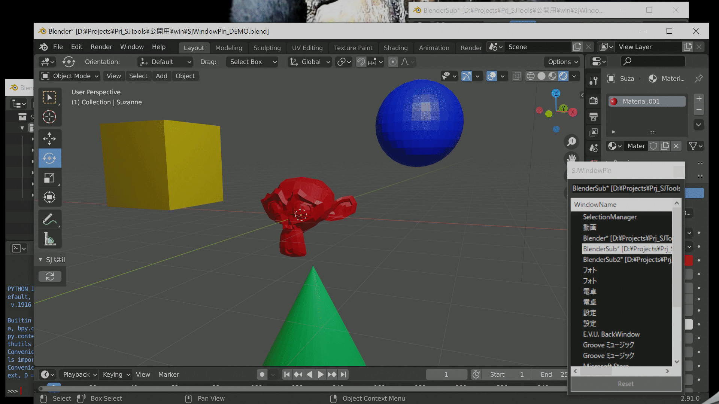Select the Measure tool
Viewport: 719px width, 404px height.
point(49,239)
